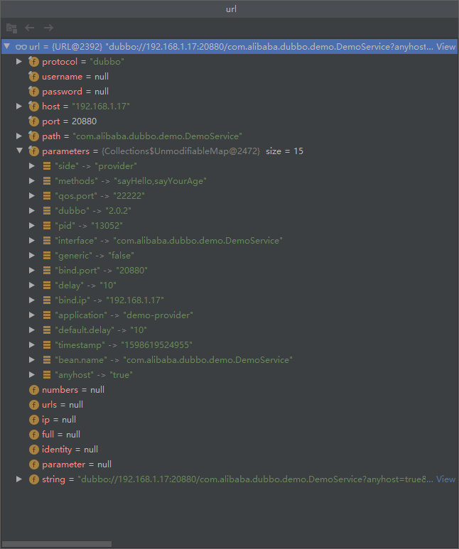Click field icon next to protocol
459x549 pixels.
tap(33, 62)
